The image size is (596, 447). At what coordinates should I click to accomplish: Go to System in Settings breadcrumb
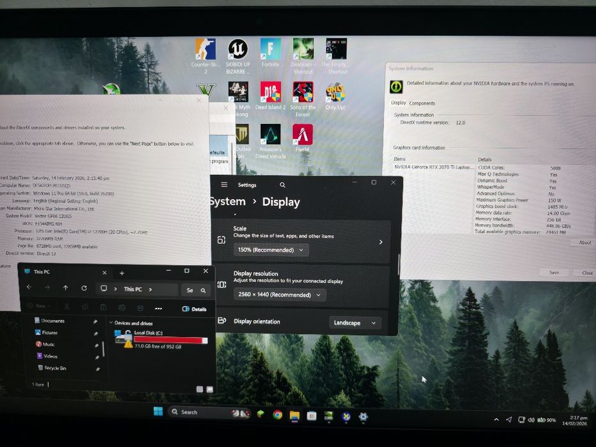tap(227, 201)
